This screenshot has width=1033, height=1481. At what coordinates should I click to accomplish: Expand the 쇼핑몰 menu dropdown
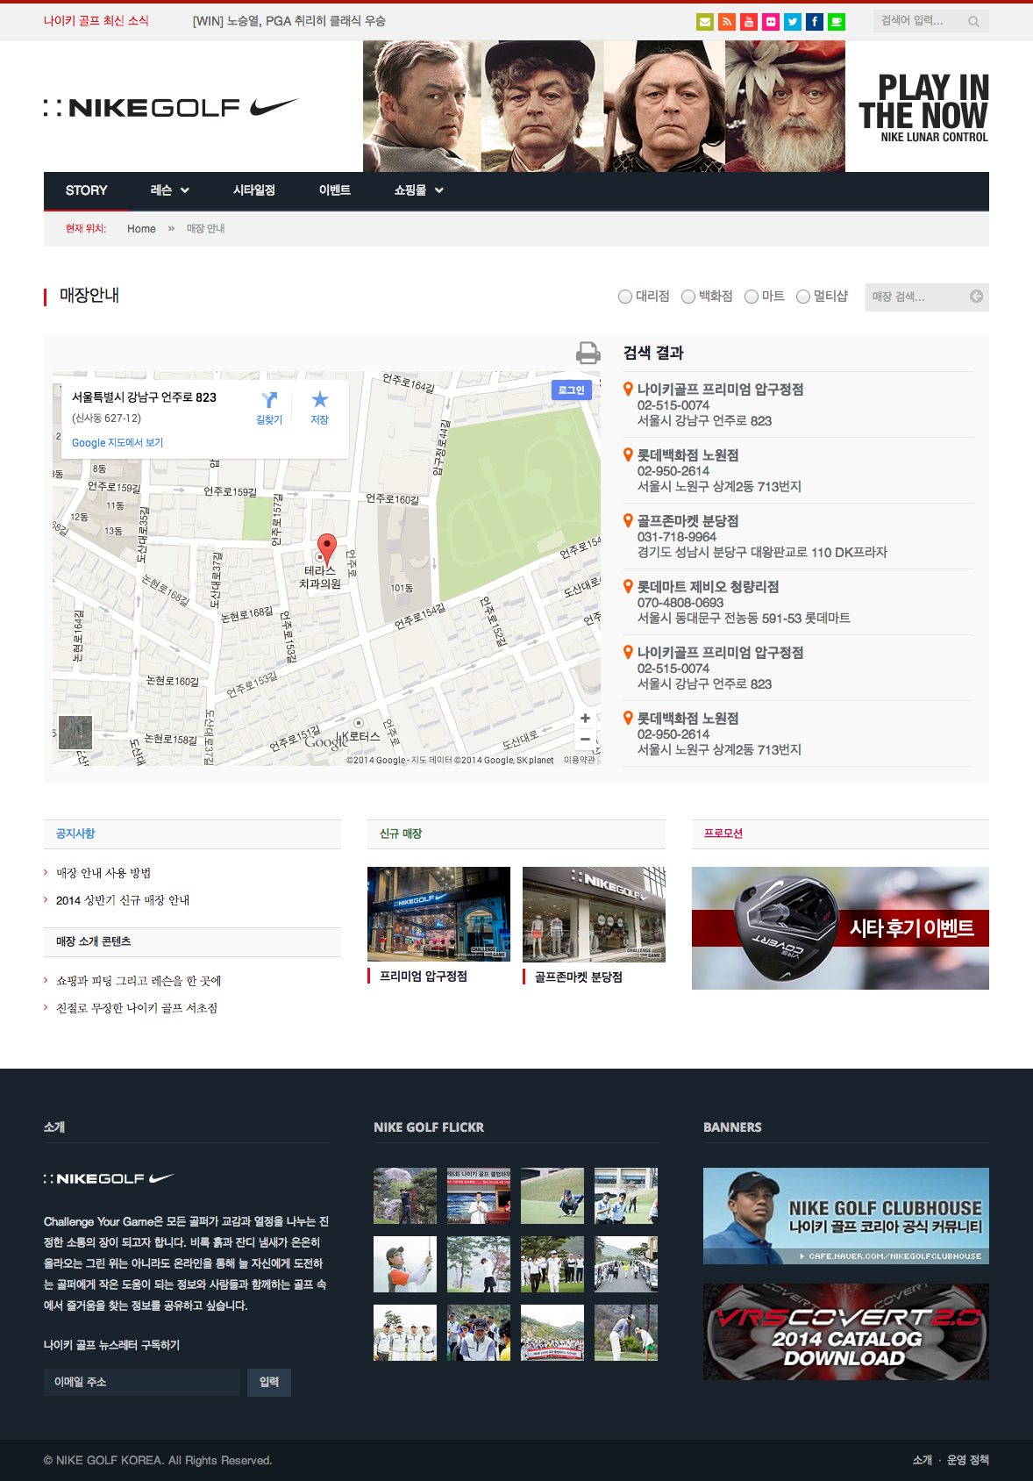tap(418, 190)
